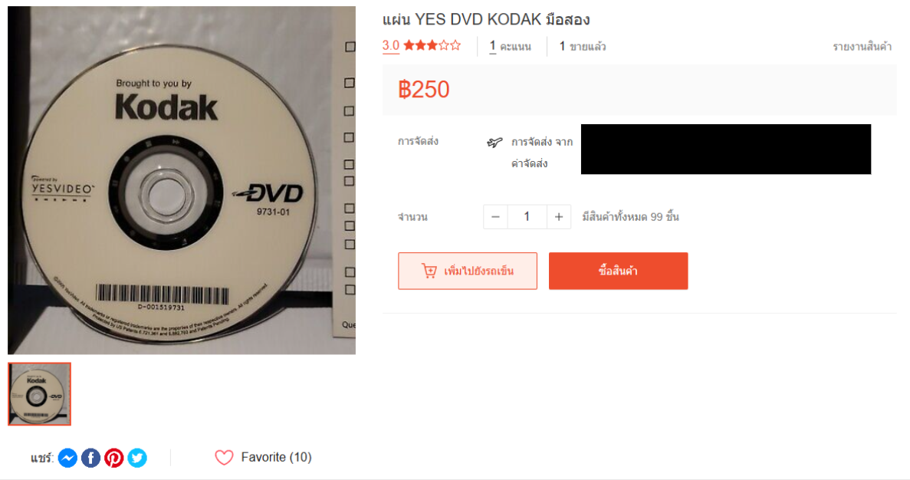Screen dimensions: 910x480
Task: Select the Kodak DVD thumbnail image
Action: tap(39, 394)
